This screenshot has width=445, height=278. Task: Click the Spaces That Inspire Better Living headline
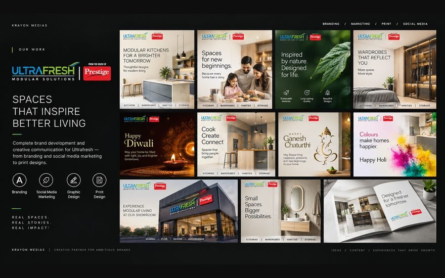49,111
